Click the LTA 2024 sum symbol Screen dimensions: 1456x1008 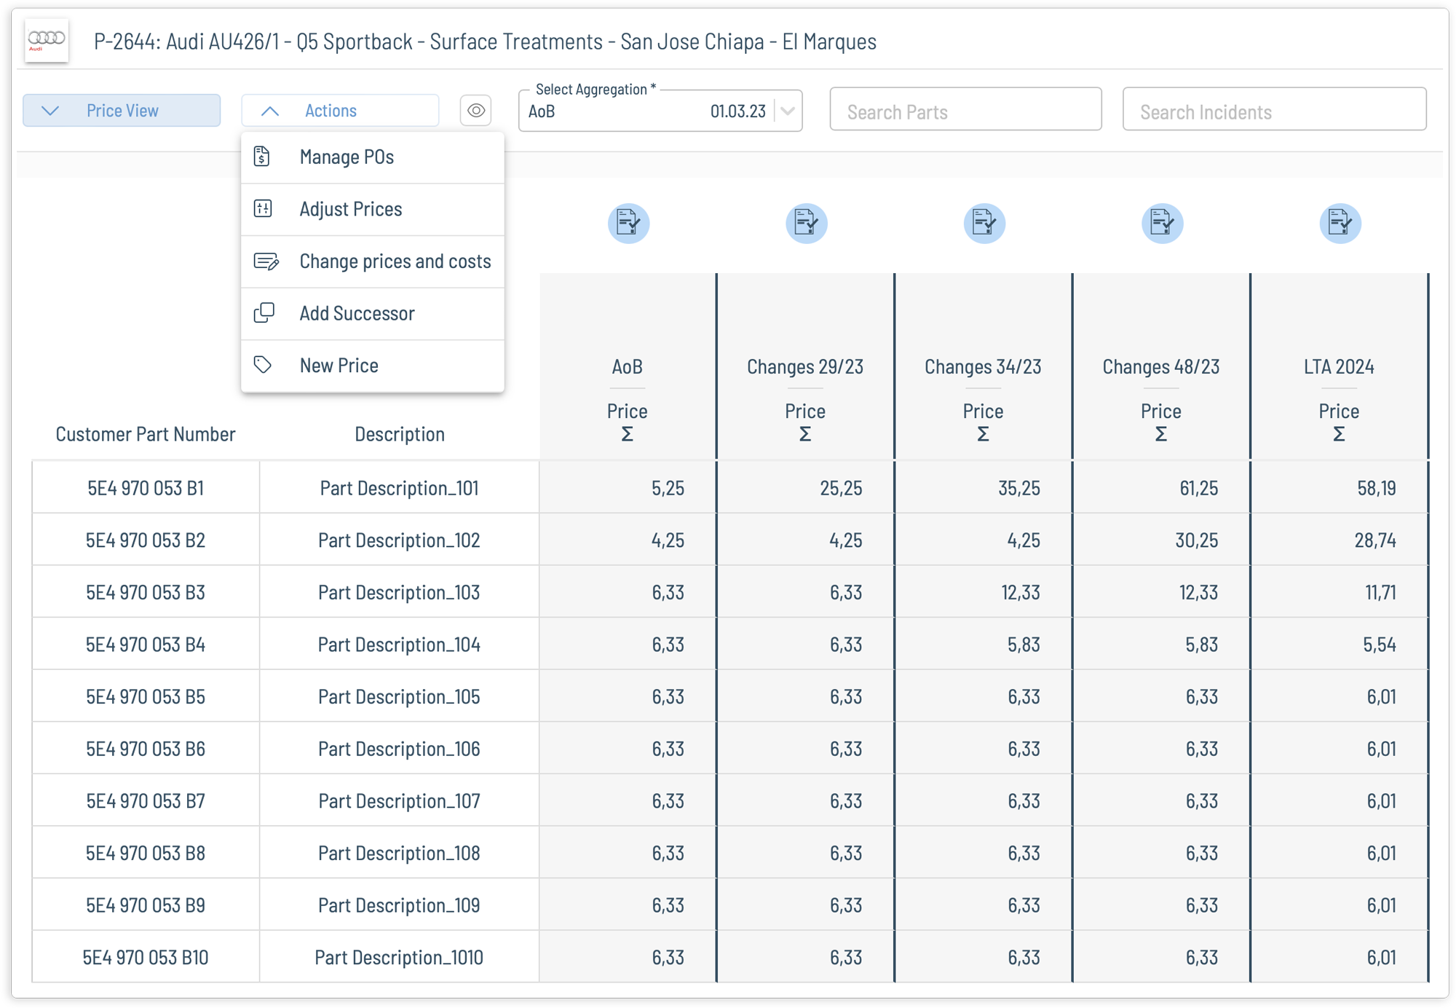click(1339, 435)
